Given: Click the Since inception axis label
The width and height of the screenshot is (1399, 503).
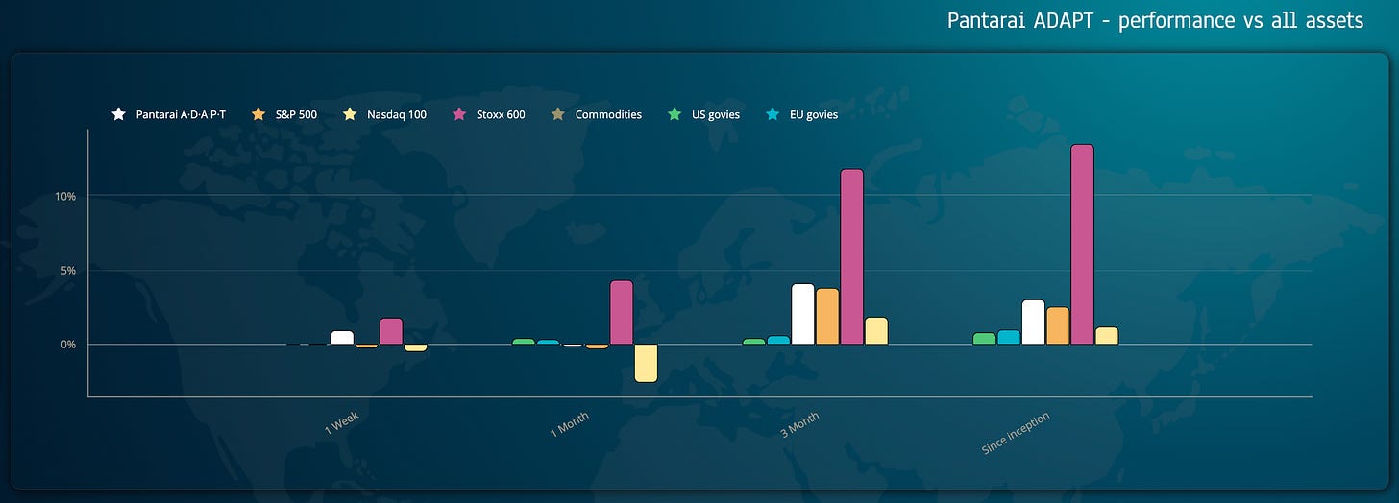Looking at the screenshot, I should [x=1016, y=433].
